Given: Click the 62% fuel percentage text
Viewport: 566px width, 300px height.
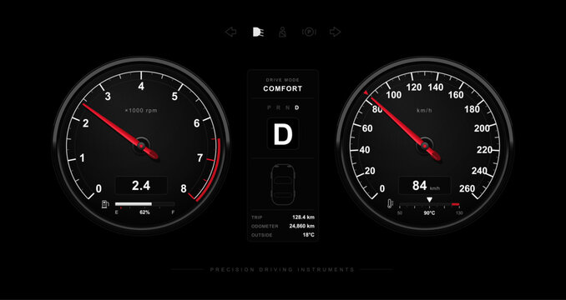Looking at the screenshot, I should pos(144,212).
